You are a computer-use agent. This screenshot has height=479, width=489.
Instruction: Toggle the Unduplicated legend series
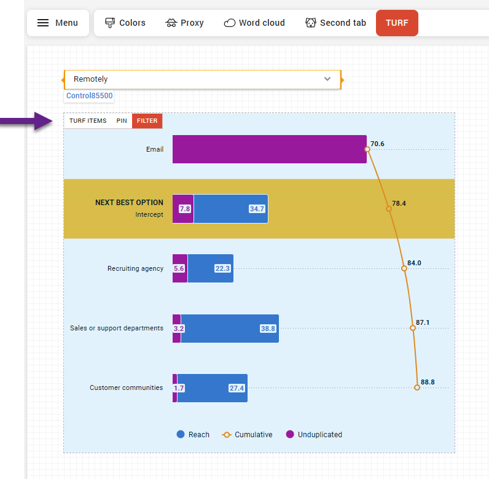click(x=314, y=434)
